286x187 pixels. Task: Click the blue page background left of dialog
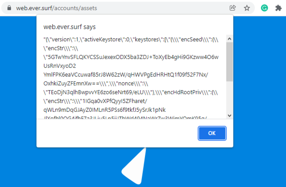18,98
